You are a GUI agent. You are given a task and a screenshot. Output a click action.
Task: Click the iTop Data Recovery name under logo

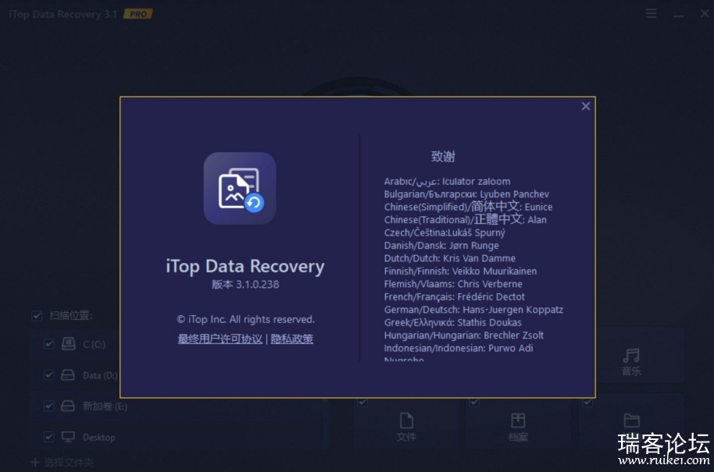click(x=245, y=267)
